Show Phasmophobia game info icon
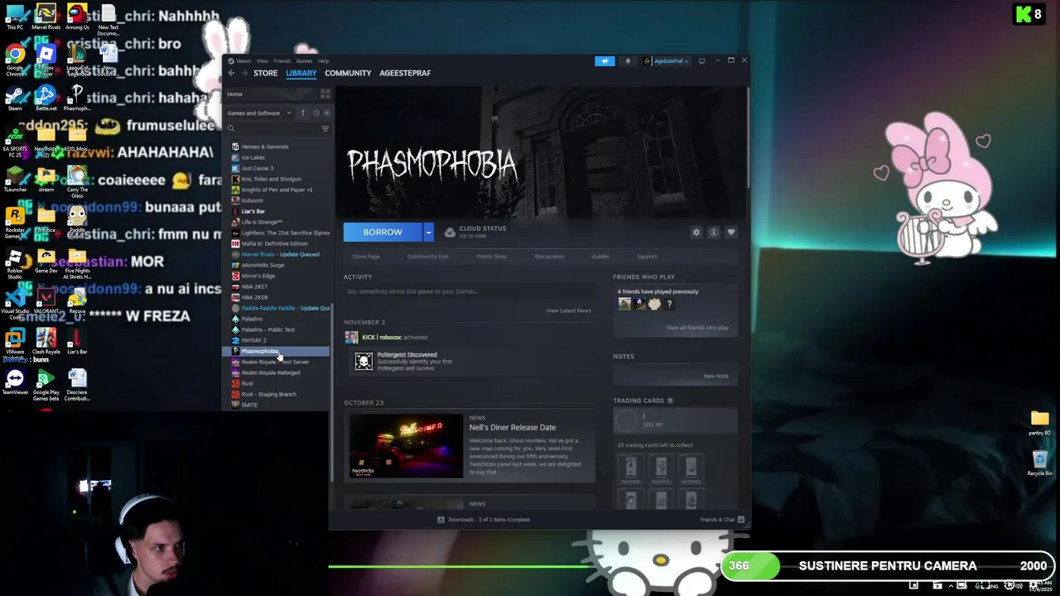Image resolution: width=1060 pixels, height=596 pixels. pos(713,233)
